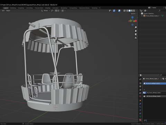The height and width of the screenshot is (125, 166).
Task: Open Global transform orientation dropdown
Action: (46, 11)
